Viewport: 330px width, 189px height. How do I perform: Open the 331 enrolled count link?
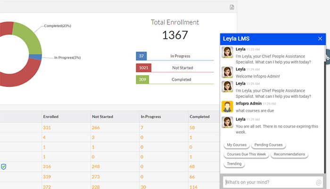pyautogui.click(x=47, y=127)
